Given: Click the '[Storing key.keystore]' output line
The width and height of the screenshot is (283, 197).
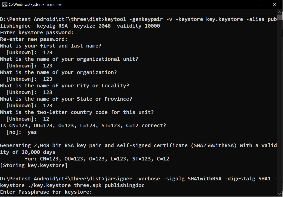Looking at the screenshot, I should pyautogui.click(x=34, y=165).
